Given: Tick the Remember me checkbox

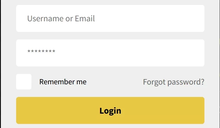Looking at the screenshot, I should (x=24, y=82).
